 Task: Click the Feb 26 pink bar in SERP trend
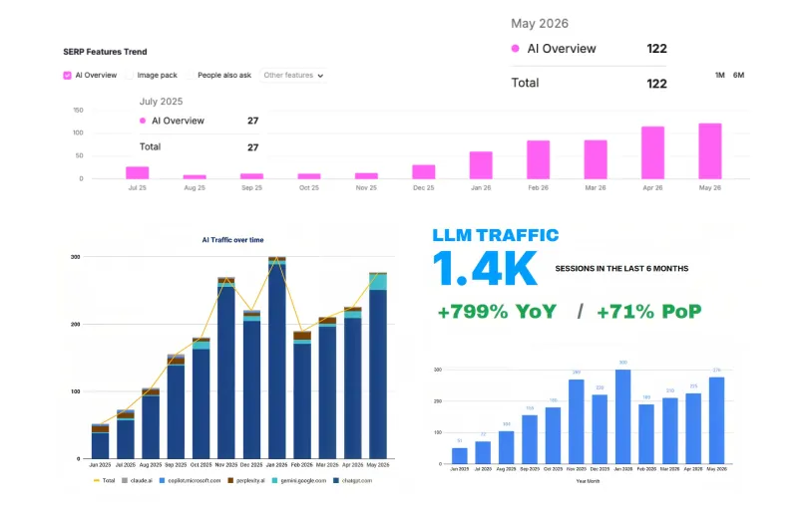[x=538, y=159]
